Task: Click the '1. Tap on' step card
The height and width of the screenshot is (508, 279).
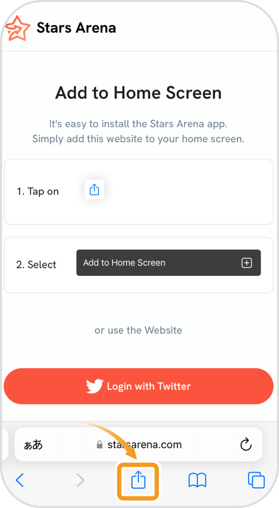Action: pyautogui.click(x=138, y=192)
